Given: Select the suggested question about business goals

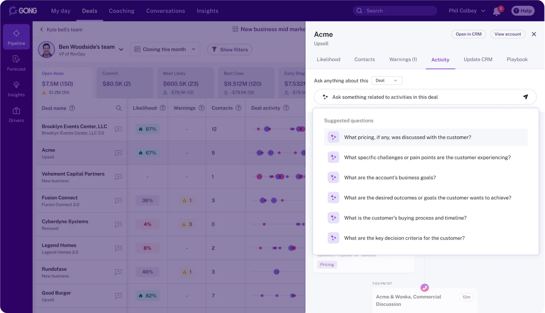Looking at the screenshot, I should tap(390, 178).
